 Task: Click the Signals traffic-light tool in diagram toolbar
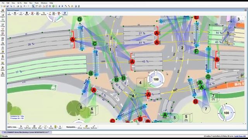point(27,14)
